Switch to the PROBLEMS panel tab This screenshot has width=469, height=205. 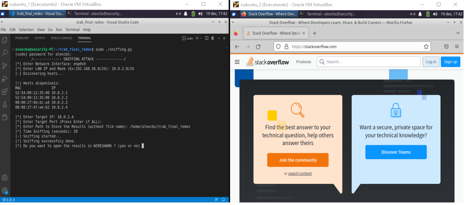pos(22,38)
